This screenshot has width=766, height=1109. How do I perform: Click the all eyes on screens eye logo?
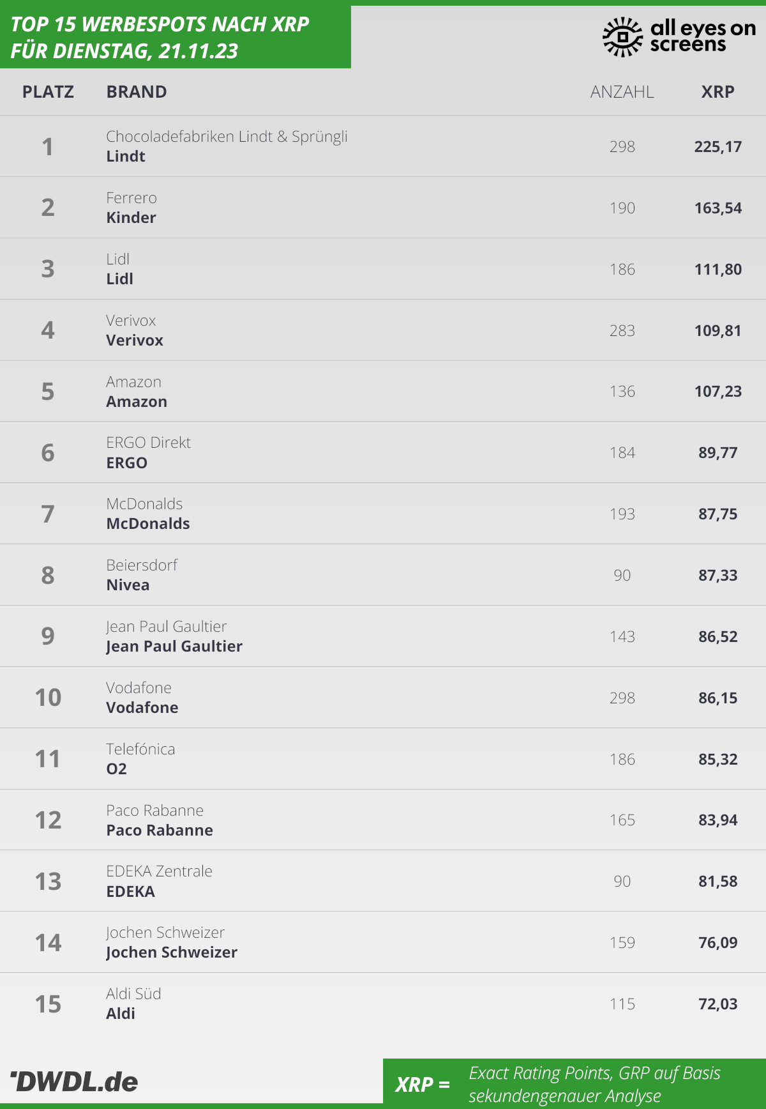pos(622,37)
